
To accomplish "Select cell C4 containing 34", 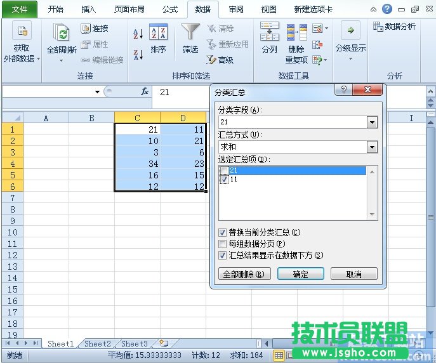I will [x=137, y=163].
